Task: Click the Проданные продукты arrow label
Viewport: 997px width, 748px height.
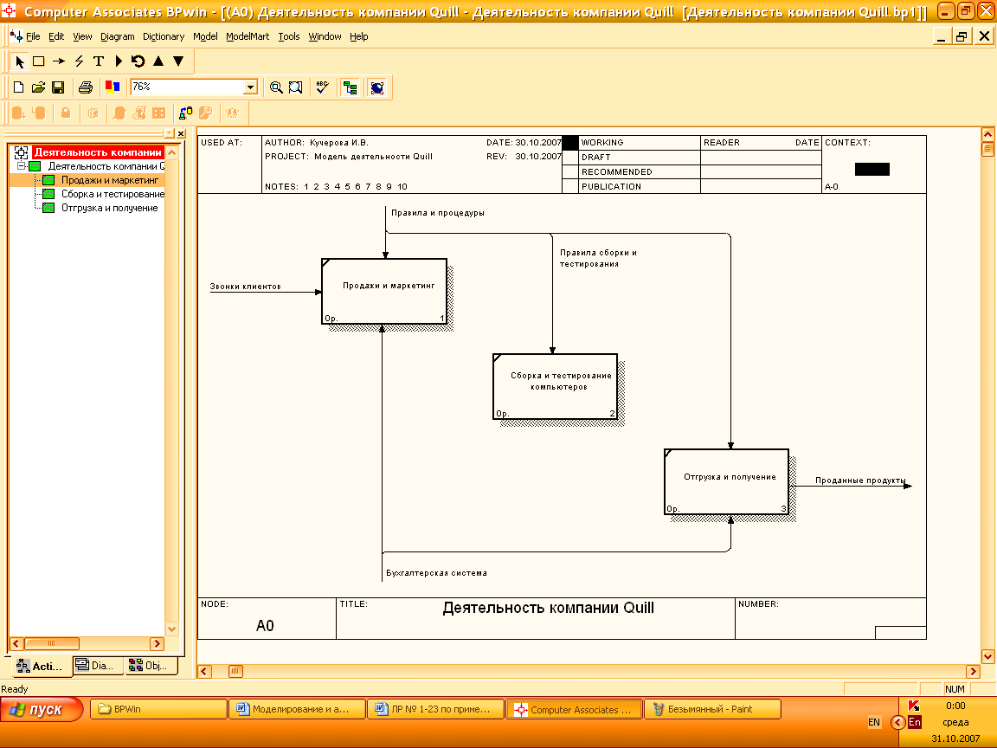Action: click(860, 480)
